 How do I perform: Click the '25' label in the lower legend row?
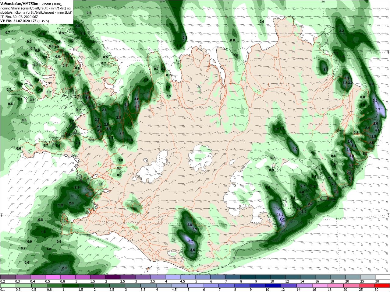361,290
